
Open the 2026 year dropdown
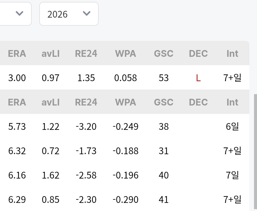(69, 14)
